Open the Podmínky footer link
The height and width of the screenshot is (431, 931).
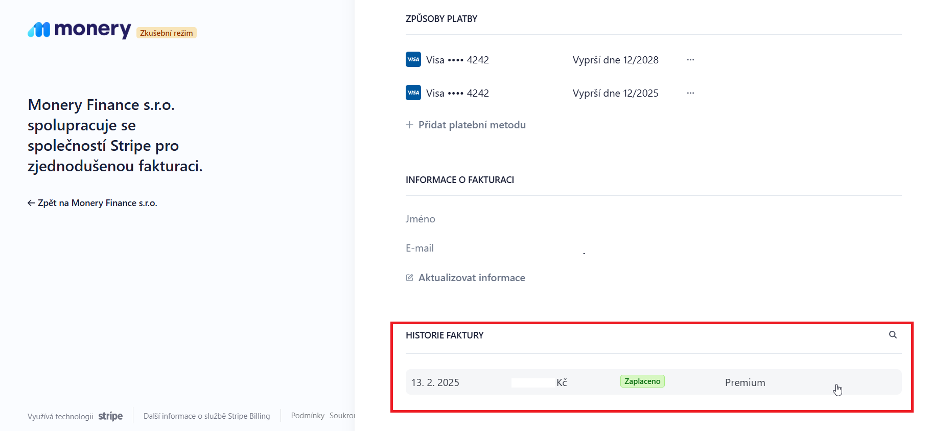point(308,416)
